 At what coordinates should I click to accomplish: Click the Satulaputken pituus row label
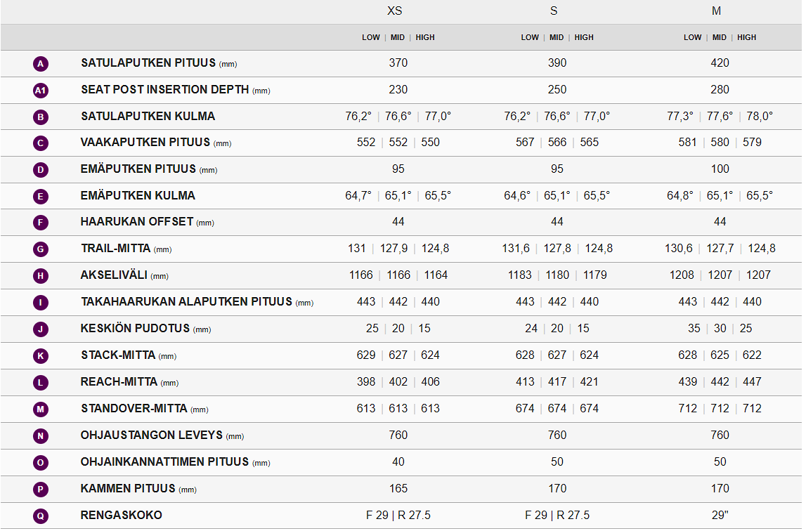[148, 63]
